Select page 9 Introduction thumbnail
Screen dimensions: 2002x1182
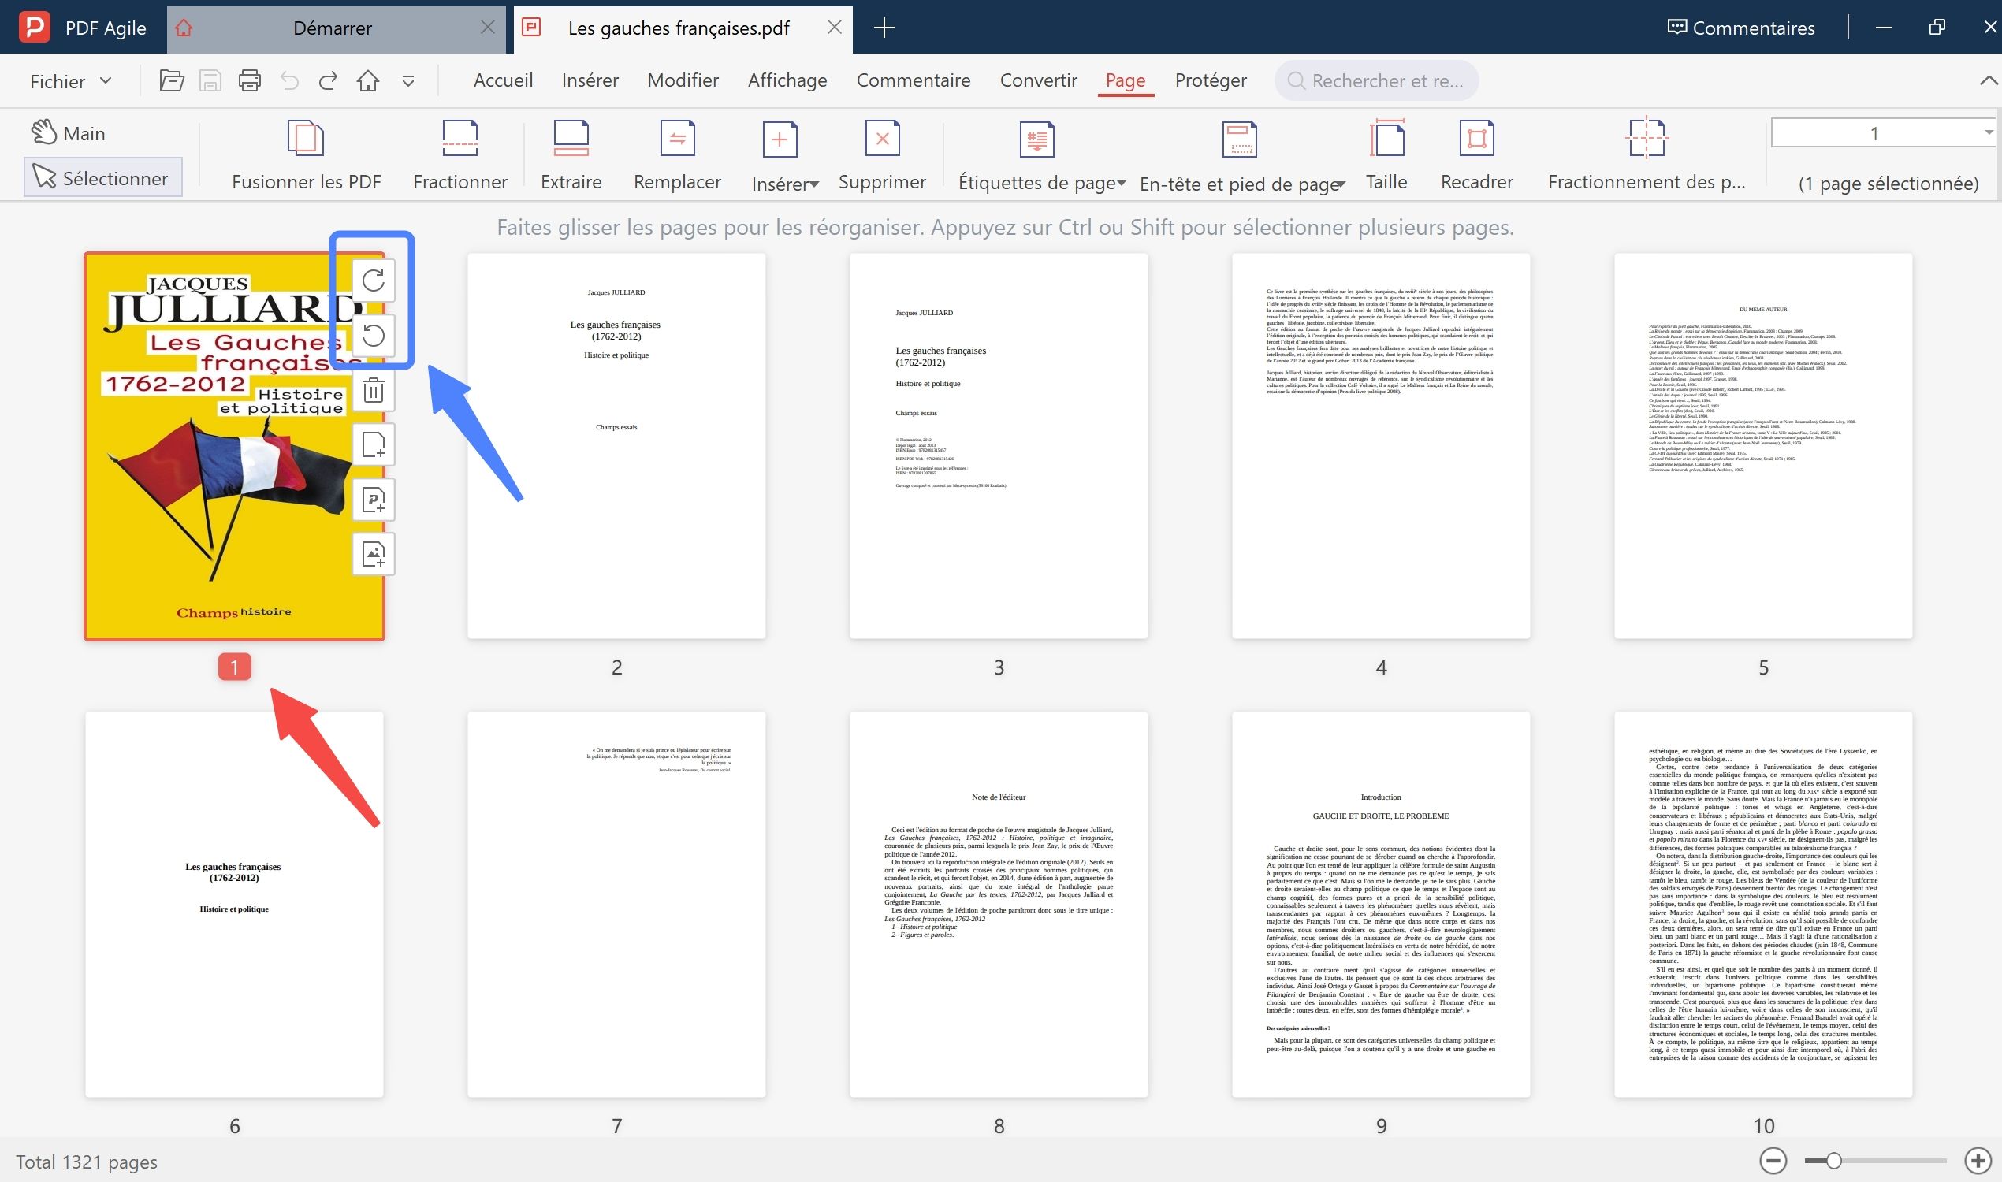[x=1381, y=904]
